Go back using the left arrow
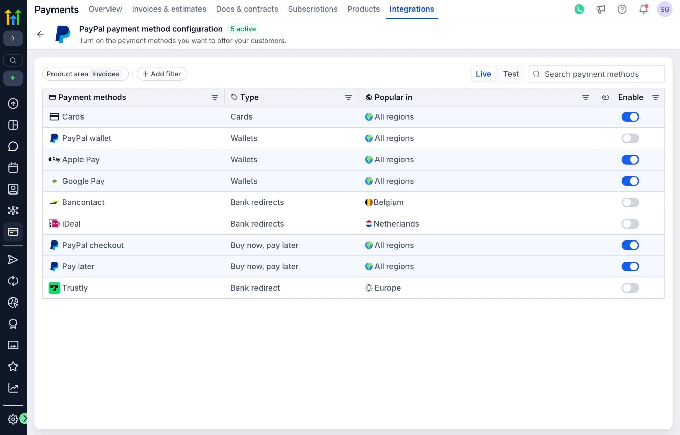680x435 pixels. tap(40, 34)
